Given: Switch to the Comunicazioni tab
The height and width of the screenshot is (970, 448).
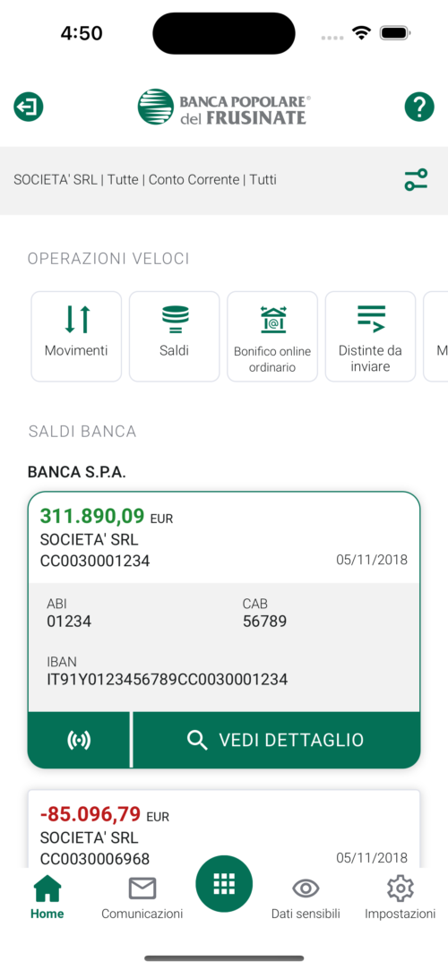Looking at the screenshot, I should pos(142,897).
